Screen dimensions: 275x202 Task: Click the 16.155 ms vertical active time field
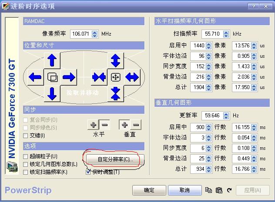tap(241, 127)
